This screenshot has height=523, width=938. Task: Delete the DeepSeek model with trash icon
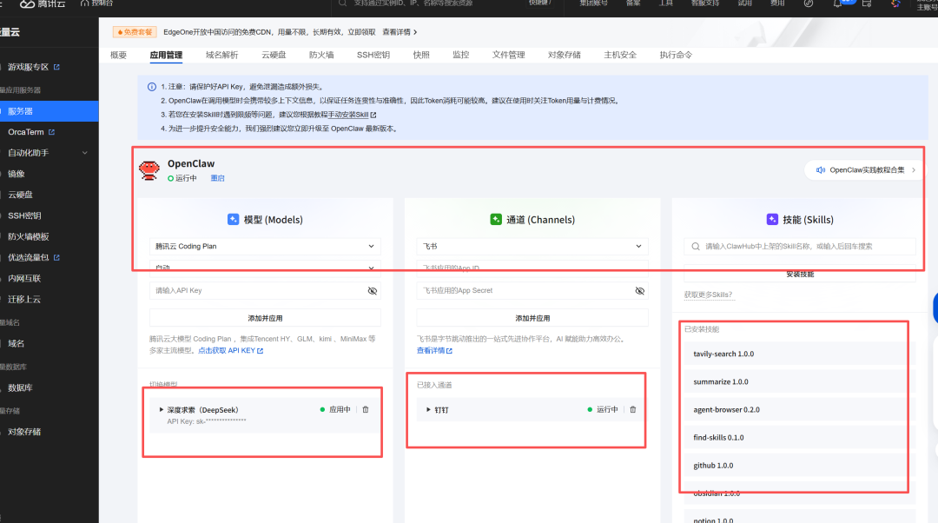pyautogui.click(x=366, y=410)
